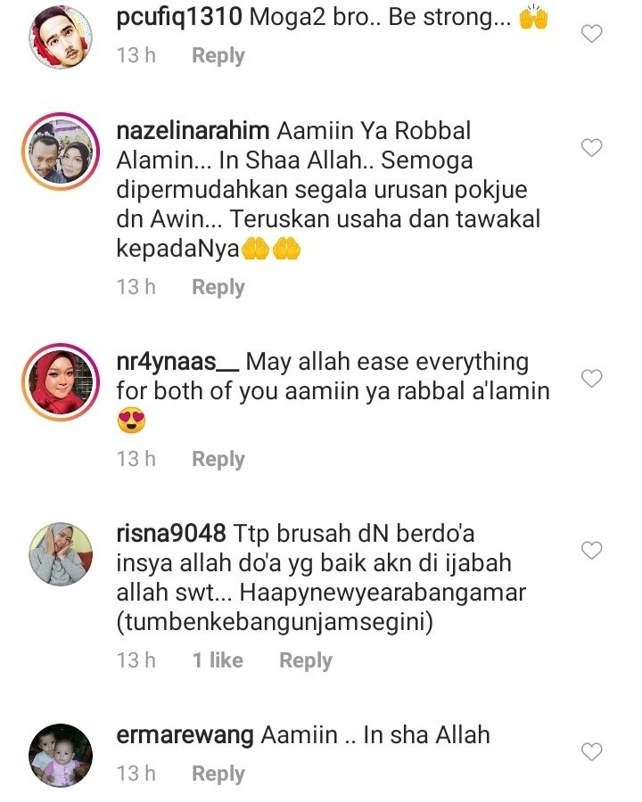Open nr4ynaas__'s story avatar
This screenshot has height=802, width=642.
[x=61, y=382]
